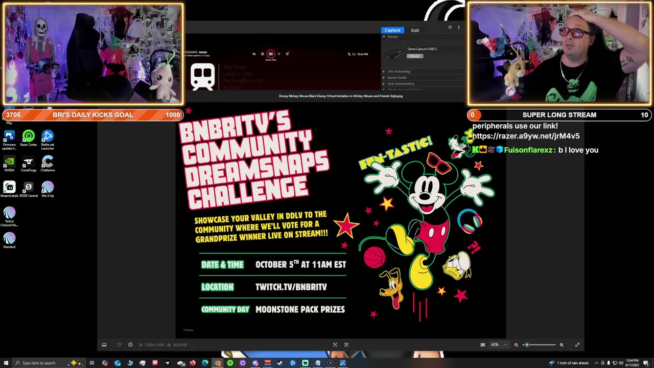This screenshot has height=368, width=654.
Task: Open Mix It Up desktop icon
Action: pos(48,190)
